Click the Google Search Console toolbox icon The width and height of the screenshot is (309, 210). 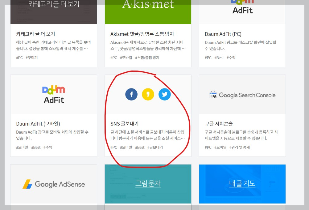pos(213,94)
